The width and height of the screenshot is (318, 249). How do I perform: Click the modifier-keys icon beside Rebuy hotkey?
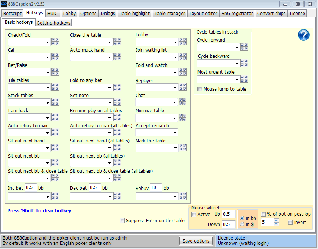[x=183, y=196]
